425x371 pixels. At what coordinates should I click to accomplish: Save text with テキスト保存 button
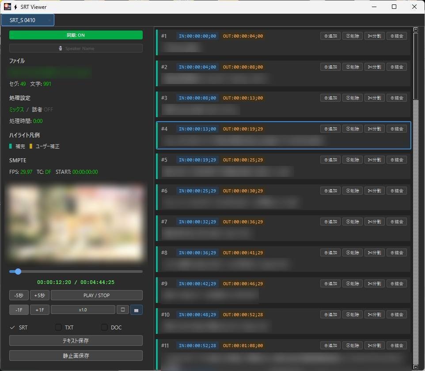tap(76, 340)
